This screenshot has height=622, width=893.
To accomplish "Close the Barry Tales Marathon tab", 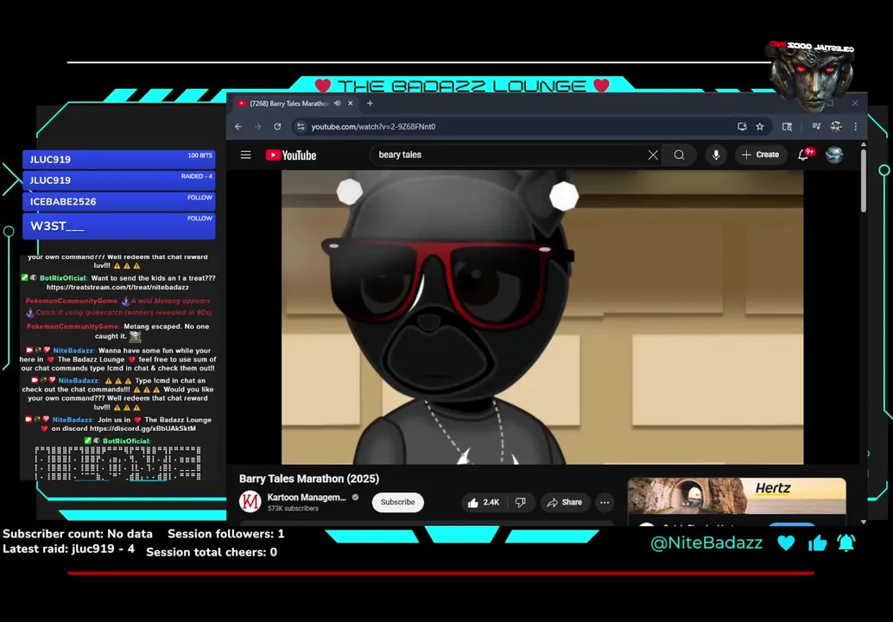I will point(351,103).
